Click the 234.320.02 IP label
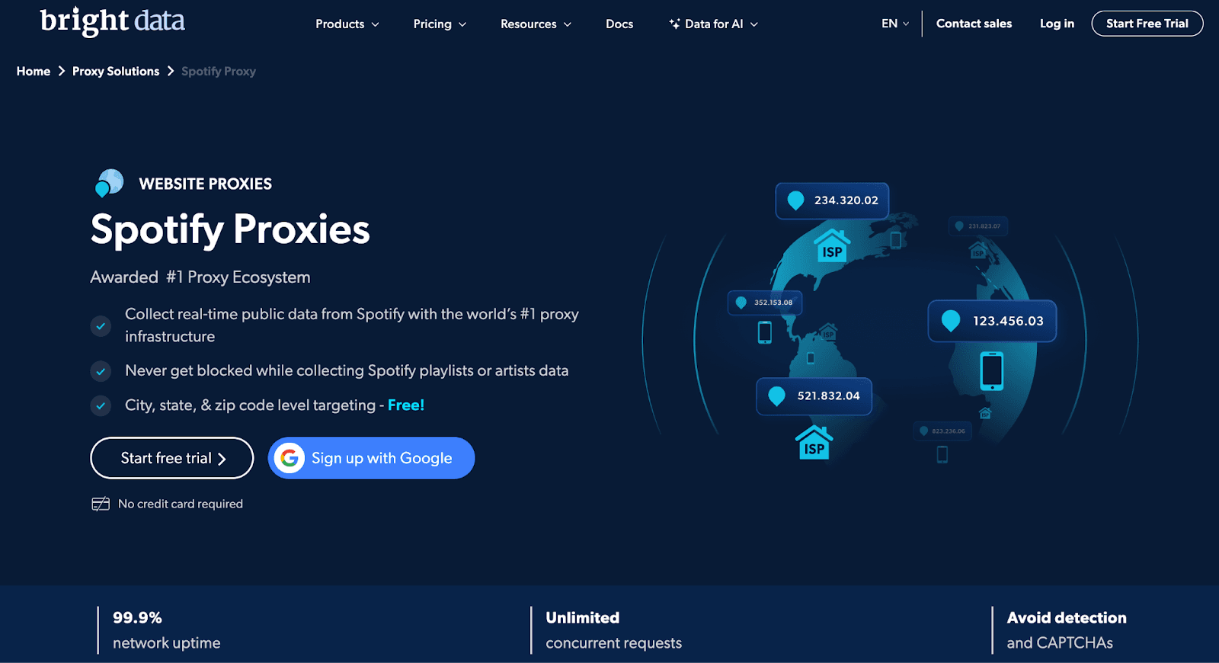Viewport: 1219px width, 663px height. [x=832, y=200]
